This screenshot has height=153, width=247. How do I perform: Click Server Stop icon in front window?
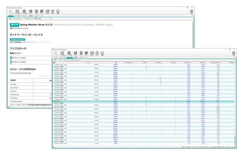pos(62,53)
